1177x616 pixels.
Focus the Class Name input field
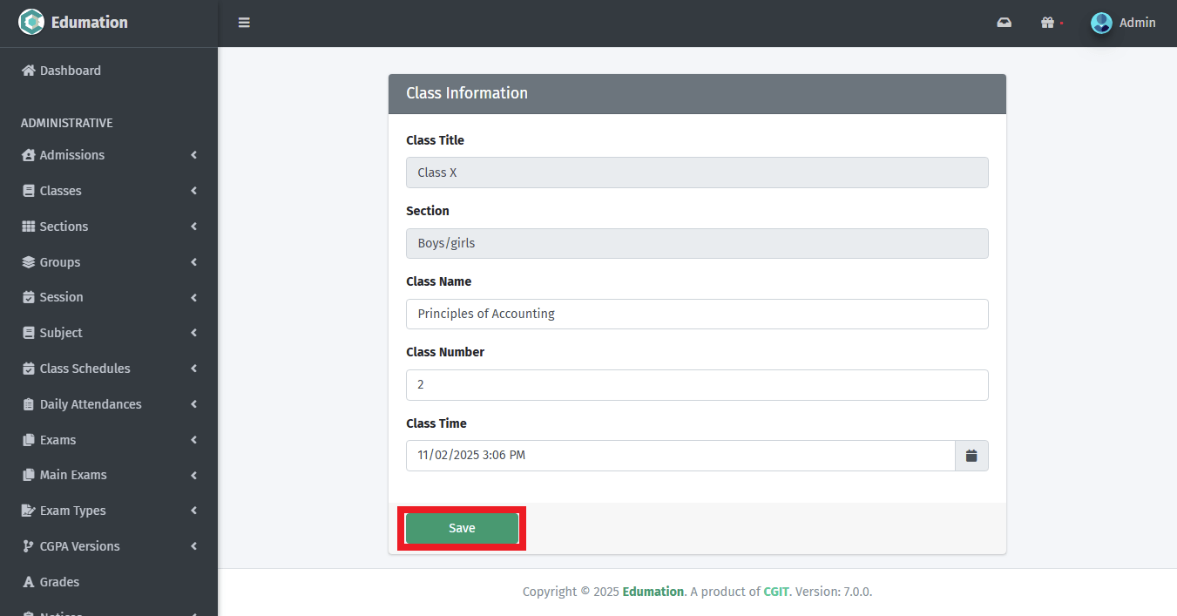tap(697, 314)
